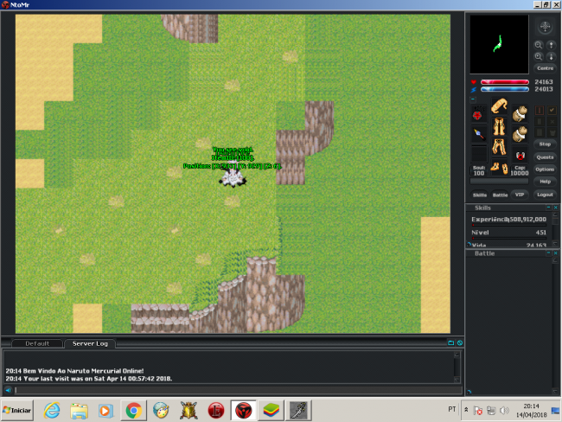Enable the first (single bar) fight mode
This screenshot has width=562, height=422.
[x=539, y=110]
